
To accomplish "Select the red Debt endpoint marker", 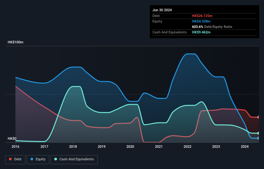I will pyautogui.click(x=259, y=117).
